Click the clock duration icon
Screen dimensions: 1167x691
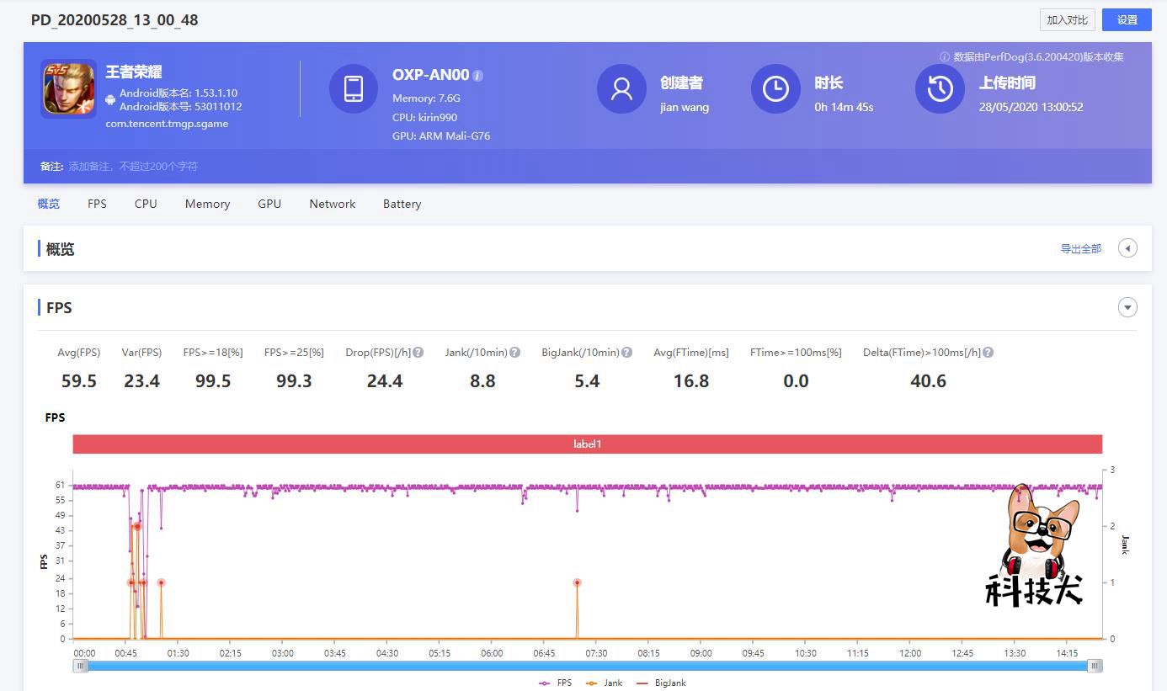775,88
